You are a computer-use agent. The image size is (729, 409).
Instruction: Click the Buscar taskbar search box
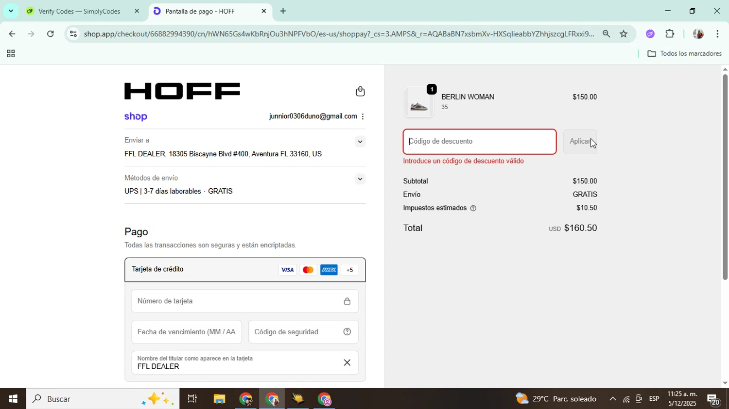click(x=103, y=399)
